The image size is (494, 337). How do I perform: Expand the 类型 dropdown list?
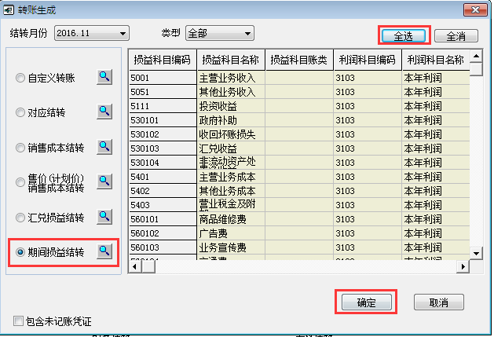(x=247, y=34)
